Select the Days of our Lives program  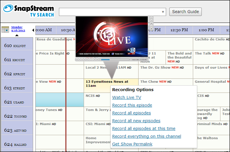211,72
